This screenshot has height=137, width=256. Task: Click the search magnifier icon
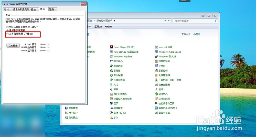point(216,21)
